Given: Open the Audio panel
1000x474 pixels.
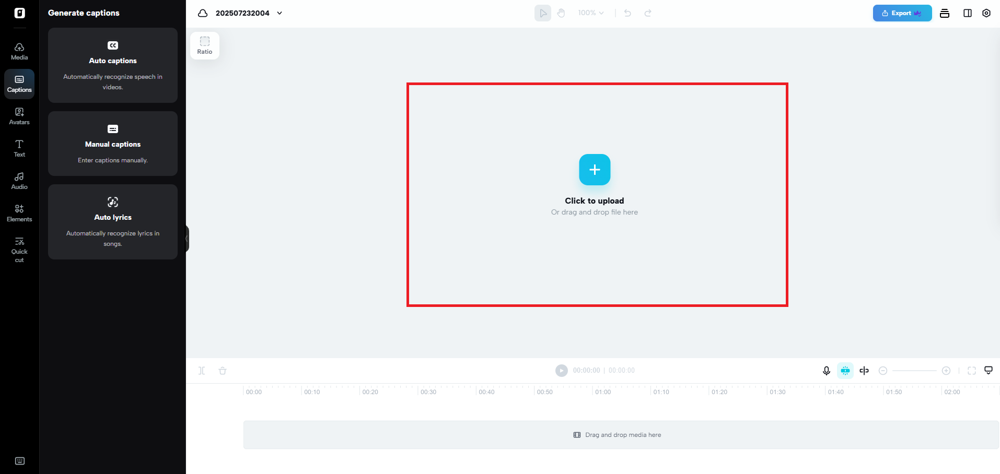Looking at the screenshot, I should pos(19,180).
